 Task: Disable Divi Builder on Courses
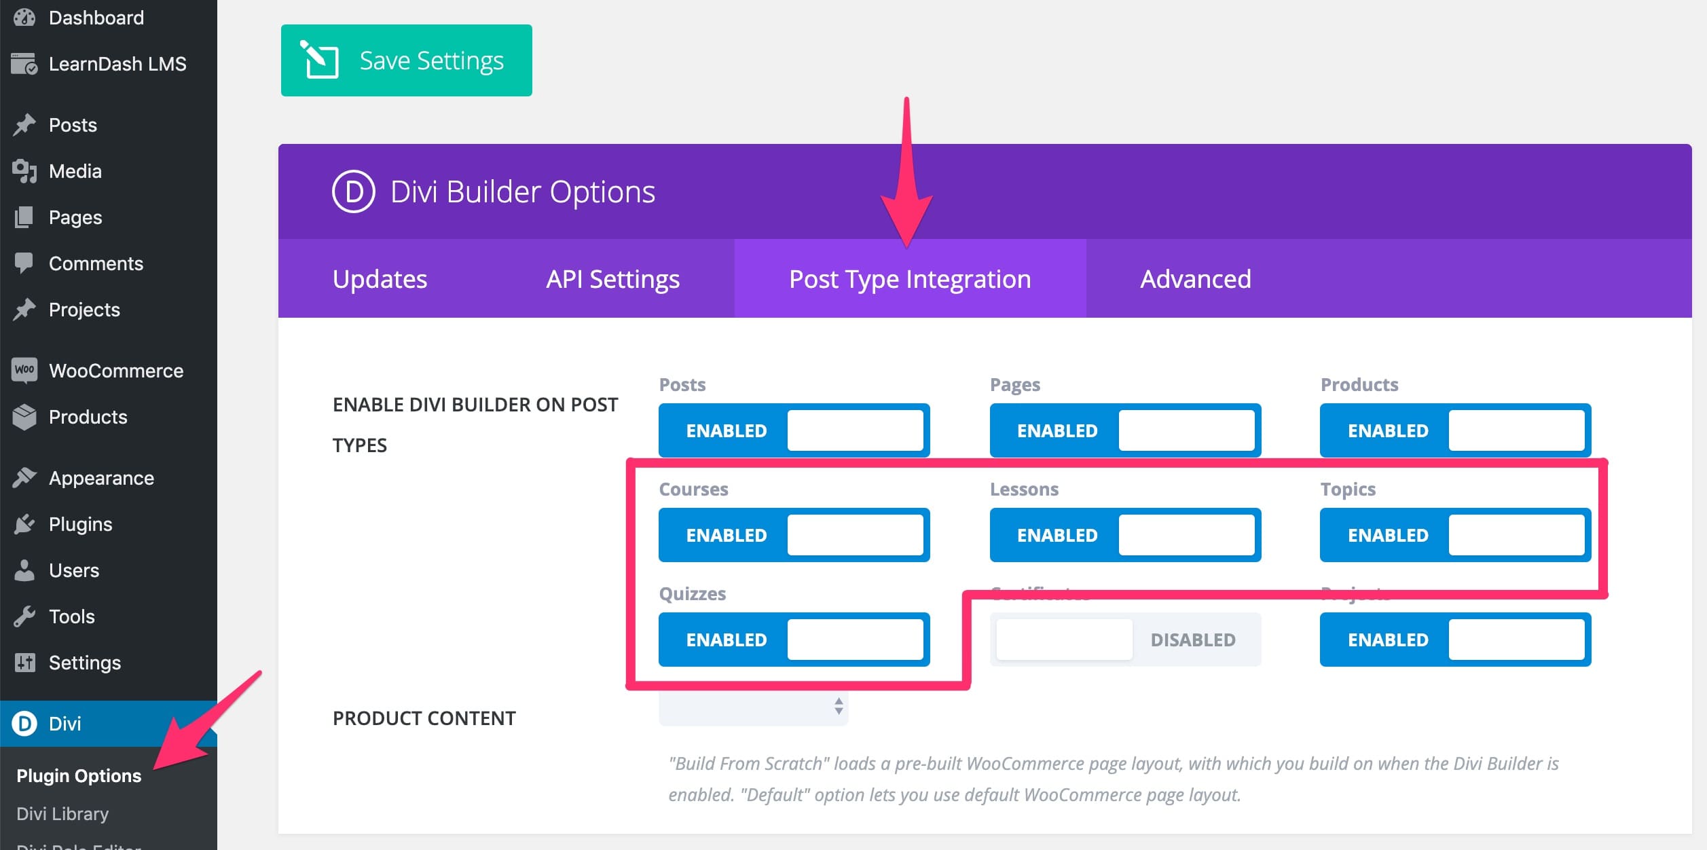(794, 535)
